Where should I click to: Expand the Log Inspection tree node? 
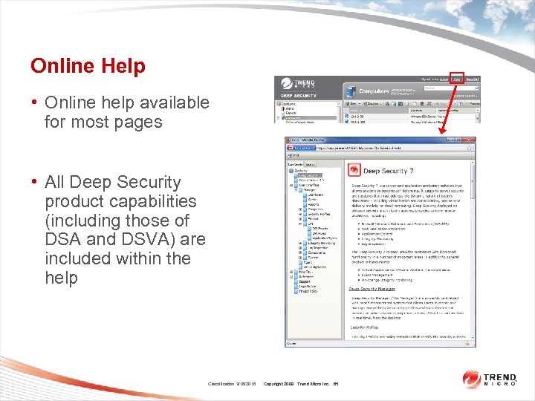pos(300,248)
